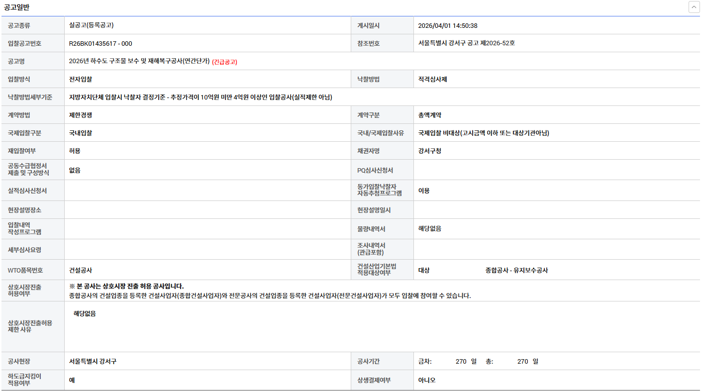The image size is (701, 391).
Task: Click the 공고일반 section heading
Action: click(x=17, y=7)
